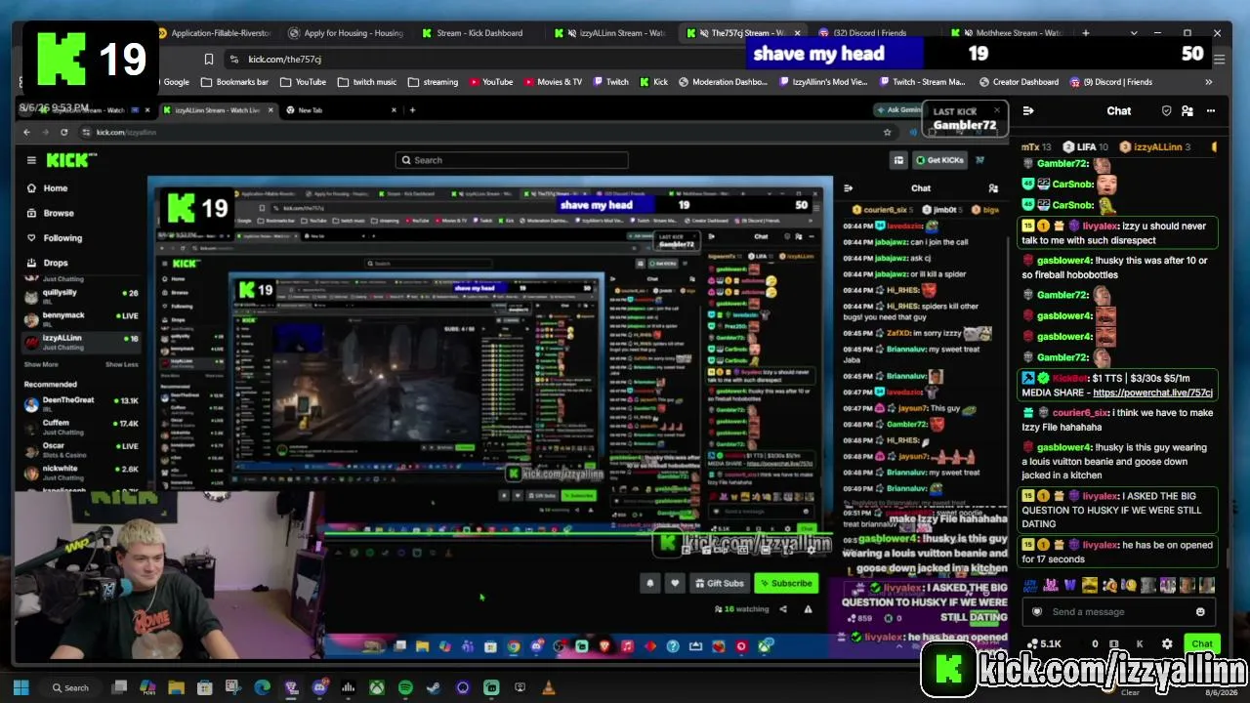Open the powerchat.live/757cj link in chat
The image size is (1250, 703).
(1152, 393)
